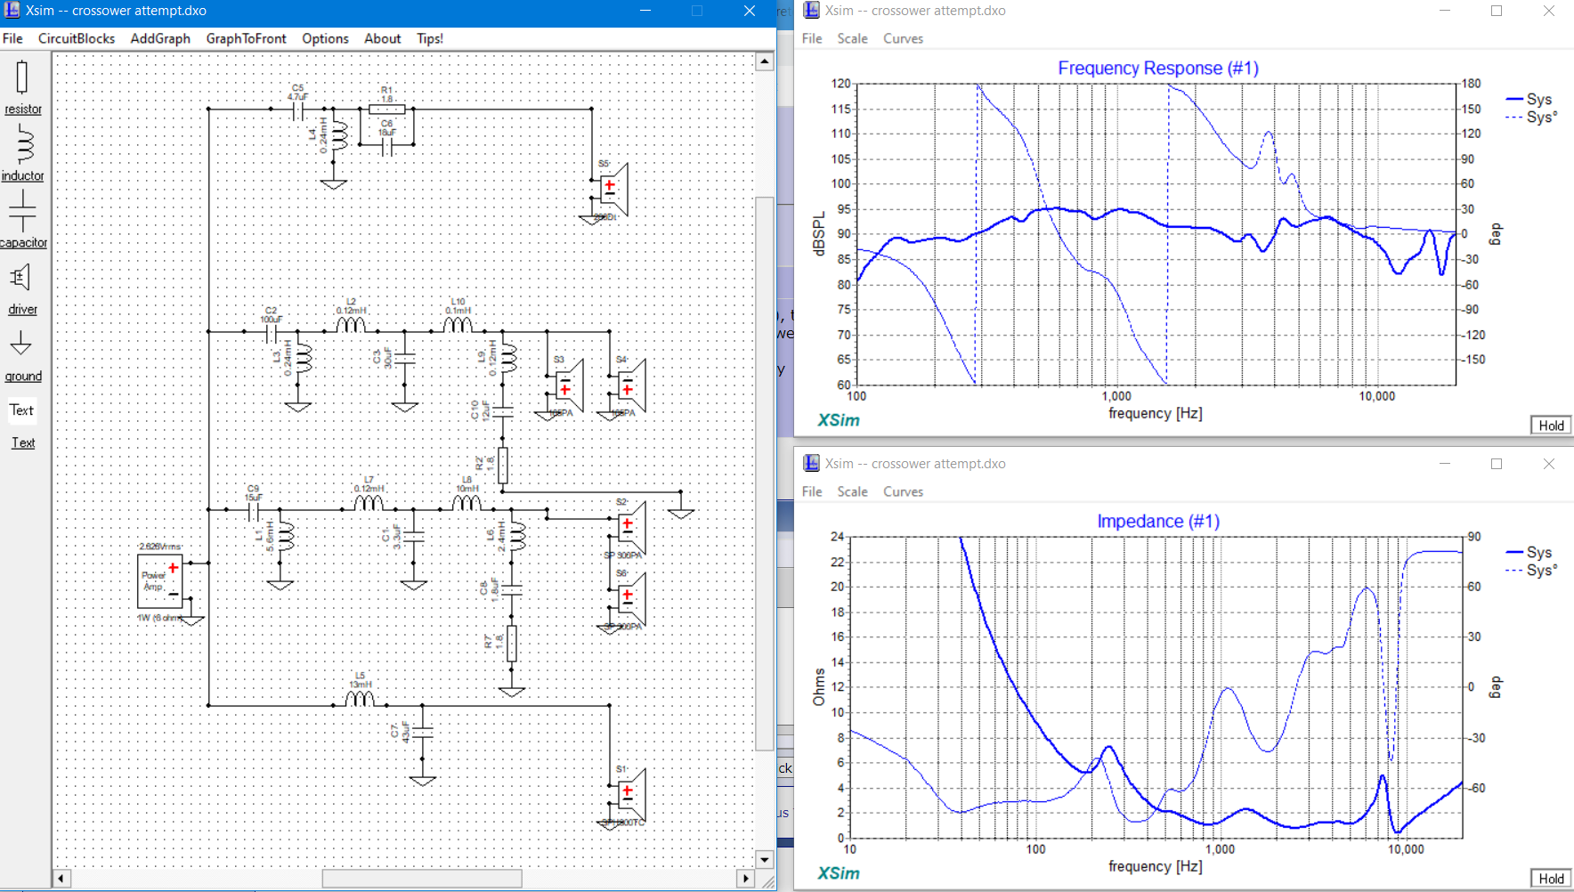The width and height of the screenshot is (1574, 892).
Task: Click the schematic scroll down arrow
Action: coord(765,859)
